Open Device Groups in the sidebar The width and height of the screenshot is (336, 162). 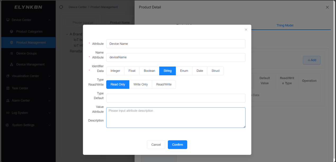pyautogui.click(x=28, y=53)
